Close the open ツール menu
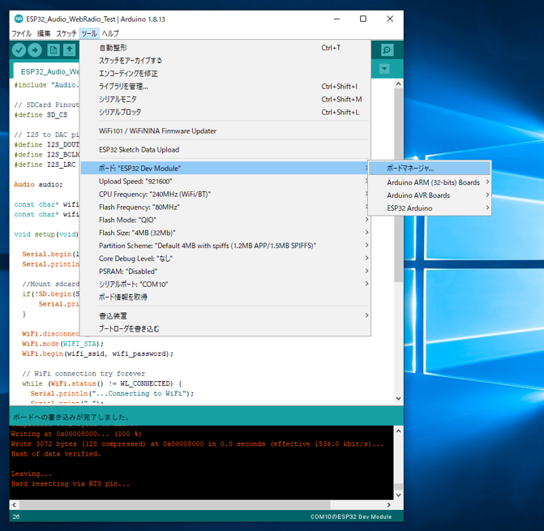 [x=89, y=33]
